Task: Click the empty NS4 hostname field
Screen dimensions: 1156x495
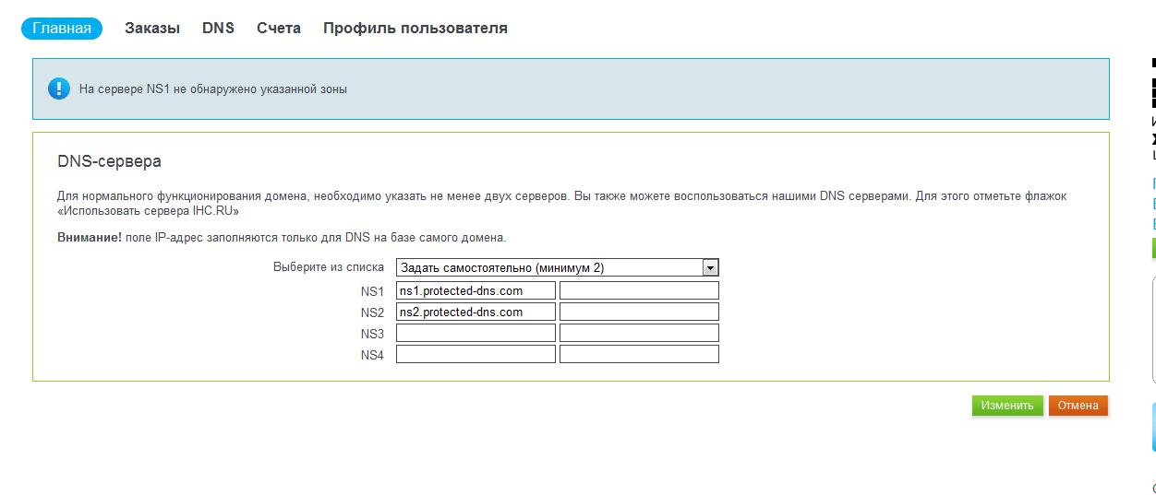Action: tap(476, 354)
